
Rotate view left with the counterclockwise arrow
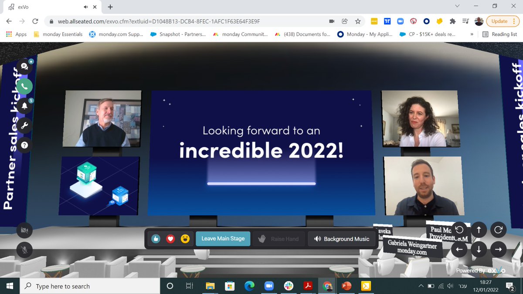click(459, 230)
